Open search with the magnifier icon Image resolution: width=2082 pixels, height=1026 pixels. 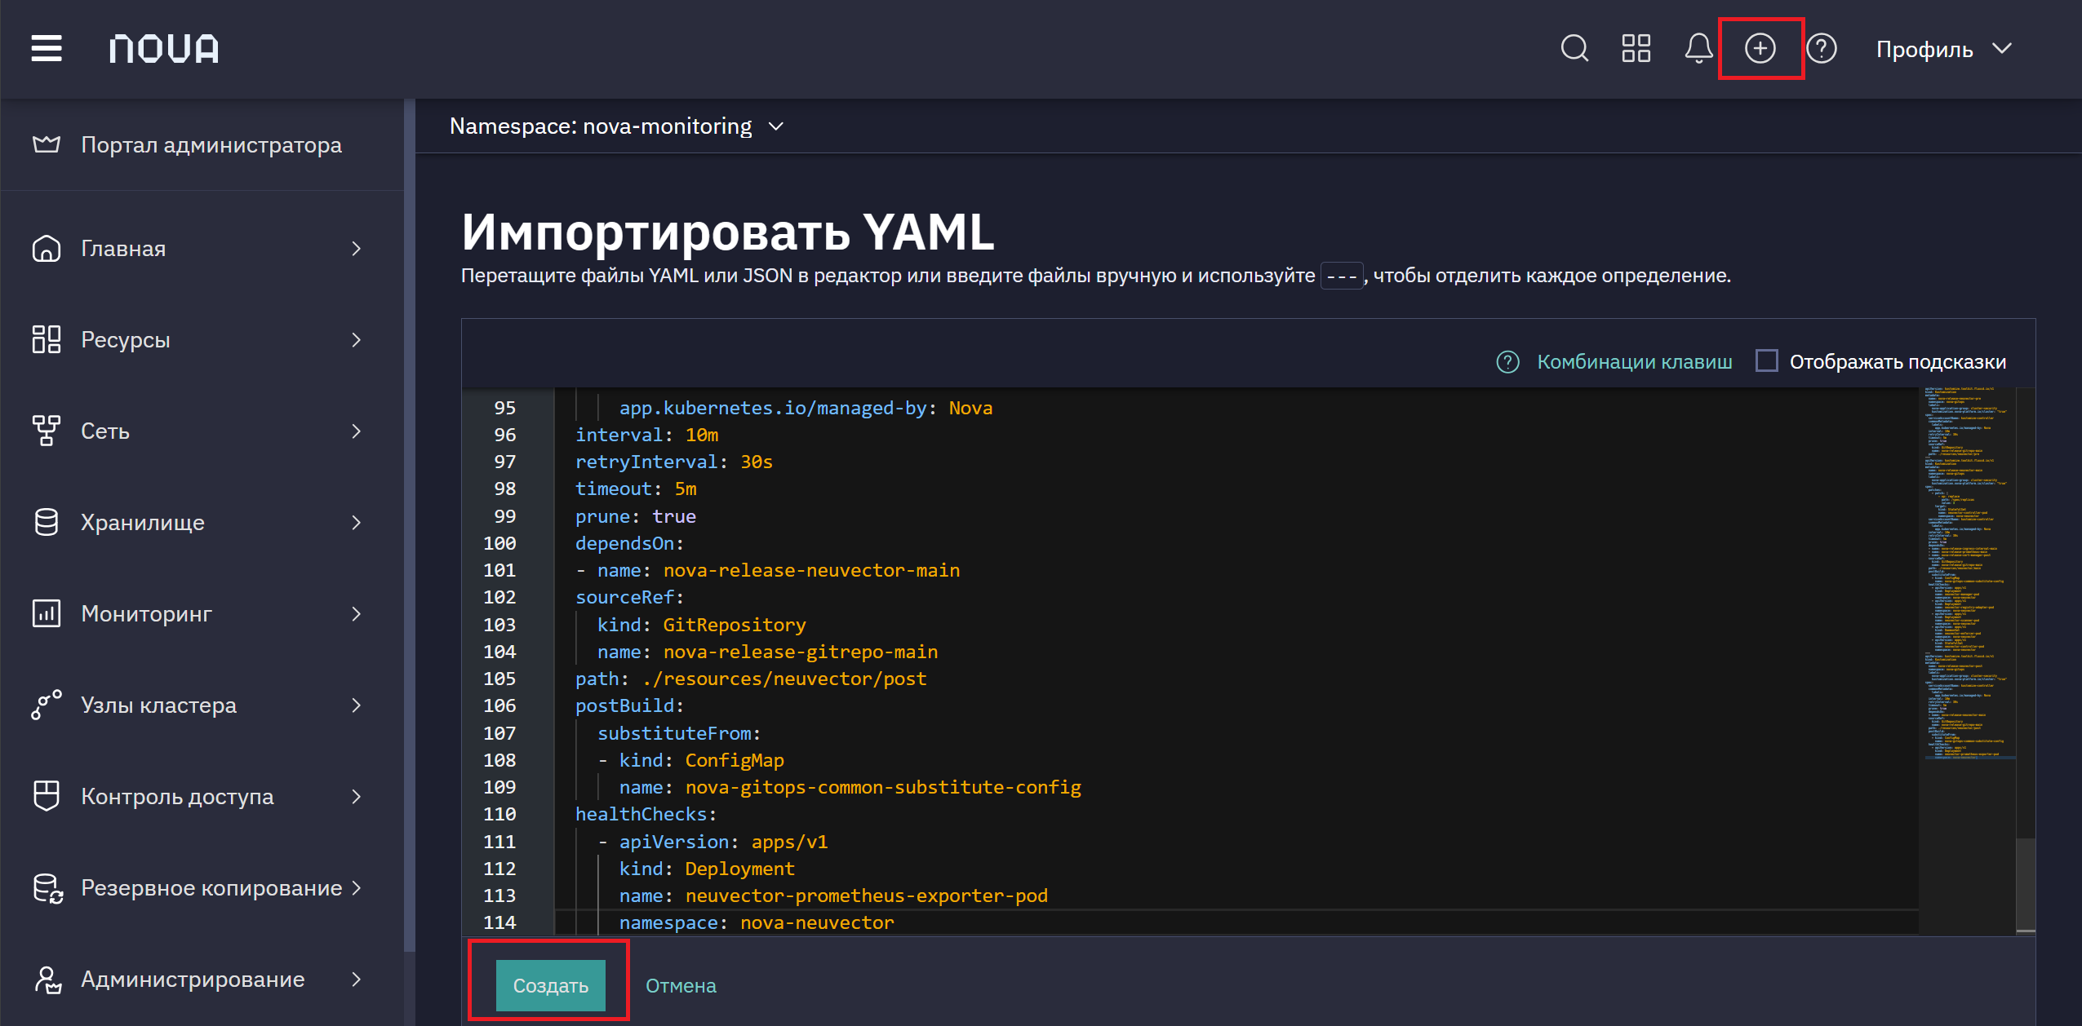[x=1574, y=48]
